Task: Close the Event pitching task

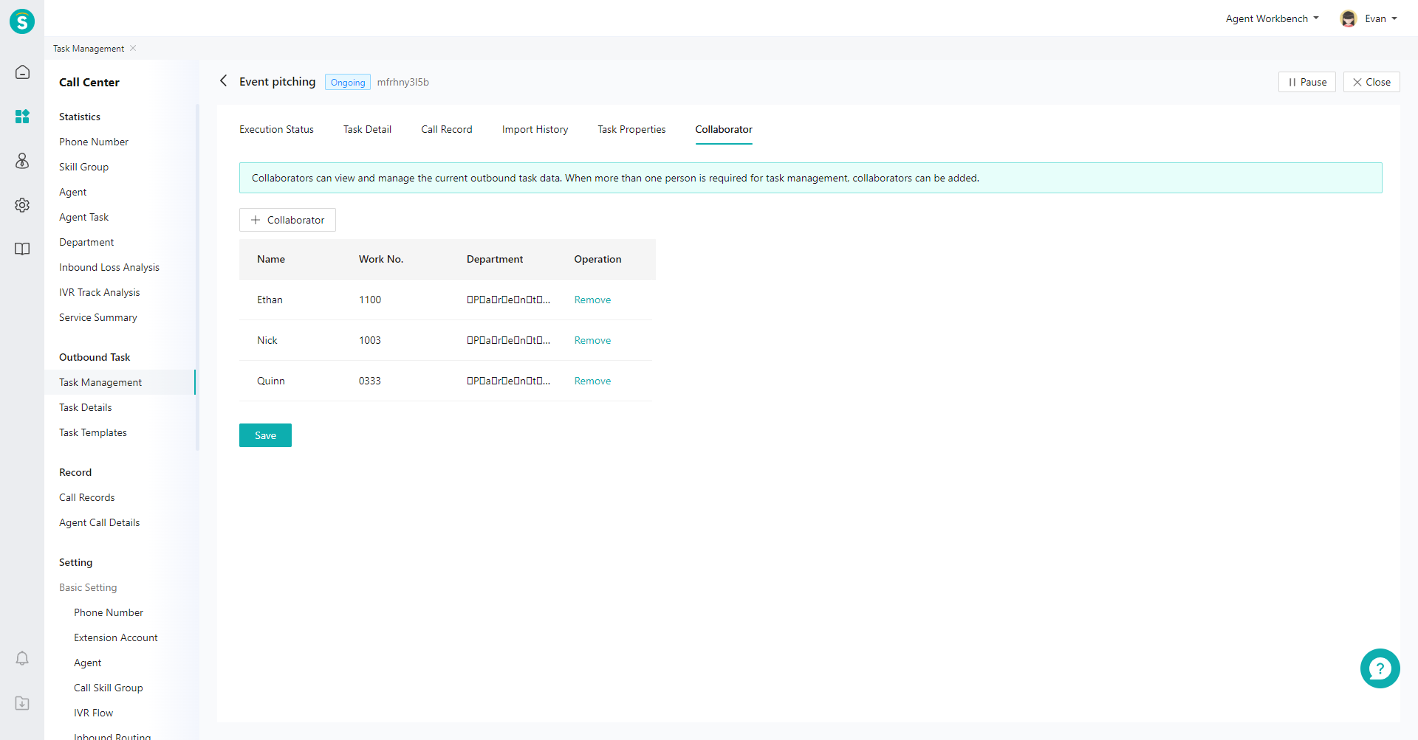Action: 1371,82
